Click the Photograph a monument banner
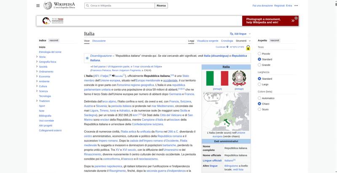The width and height of the screenshot is (337, 173). pyautogui.click(x=270, y=21)
